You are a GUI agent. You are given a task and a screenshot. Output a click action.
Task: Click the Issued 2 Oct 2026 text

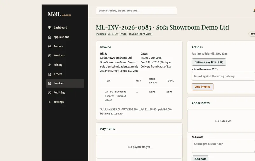[151, 58]
